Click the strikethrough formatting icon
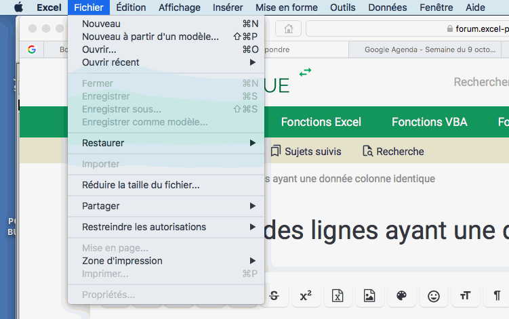The image size is (509, 319). (274, 296)
